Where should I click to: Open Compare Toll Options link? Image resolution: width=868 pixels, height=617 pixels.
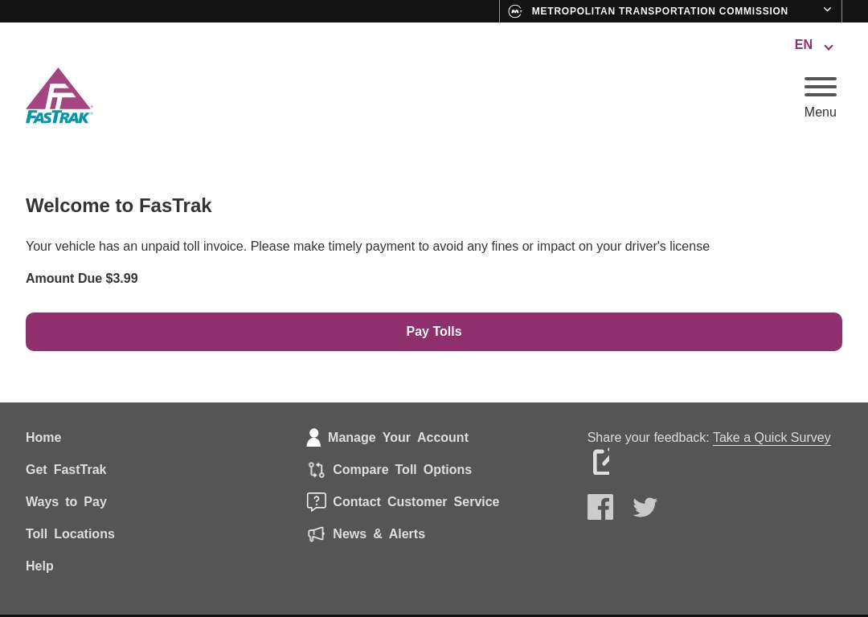(x=402, y=470)
